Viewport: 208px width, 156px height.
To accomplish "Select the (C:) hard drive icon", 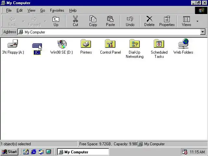I will click(37, 45).
